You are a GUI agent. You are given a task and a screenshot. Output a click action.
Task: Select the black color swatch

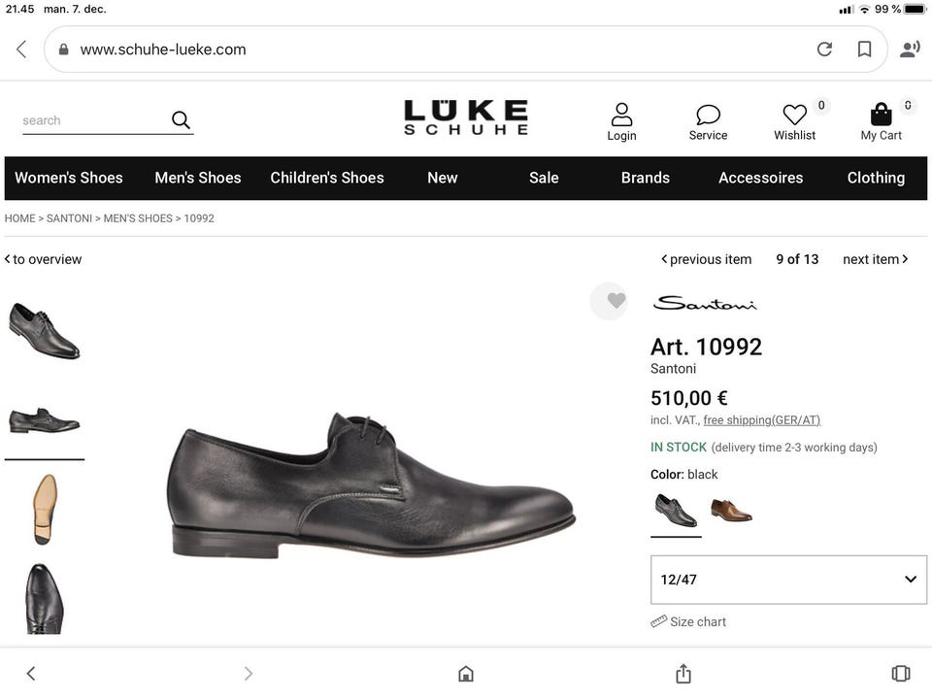(x=675, y=510)
